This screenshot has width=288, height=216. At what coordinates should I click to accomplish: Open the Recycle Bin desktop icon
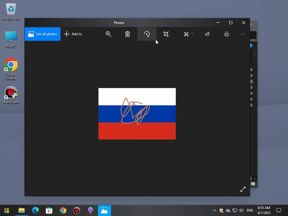pyautogui.click(x=11, y=12)
